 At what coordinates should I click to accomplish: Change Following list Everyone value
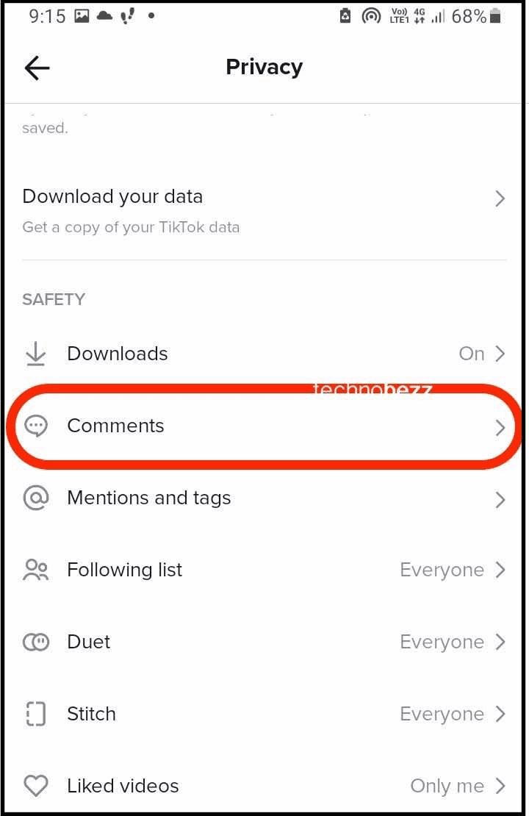[x=442, y=570]
